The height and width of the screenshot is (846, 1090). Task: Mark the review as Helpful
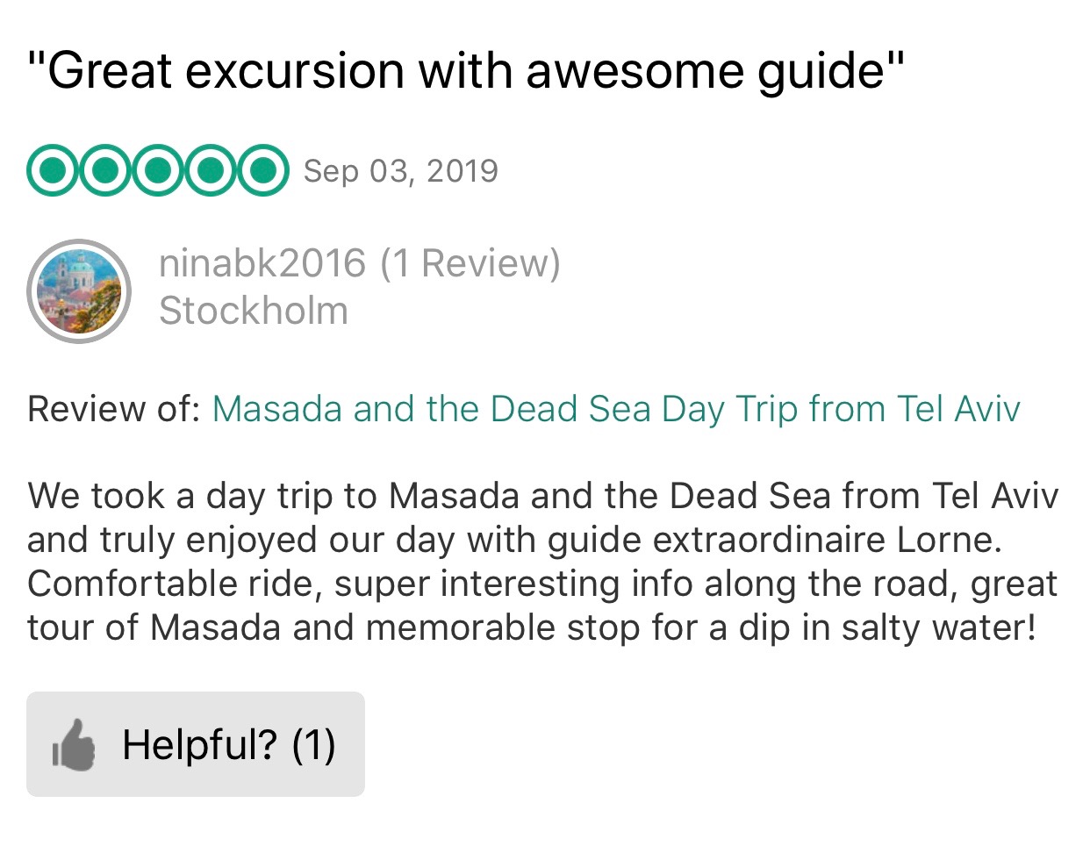[x=196, y=744]
